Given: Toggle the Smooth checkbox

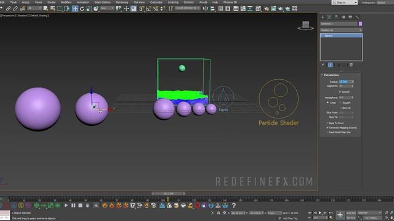Looking at the screenshot, I should click(x=340, y=91).
